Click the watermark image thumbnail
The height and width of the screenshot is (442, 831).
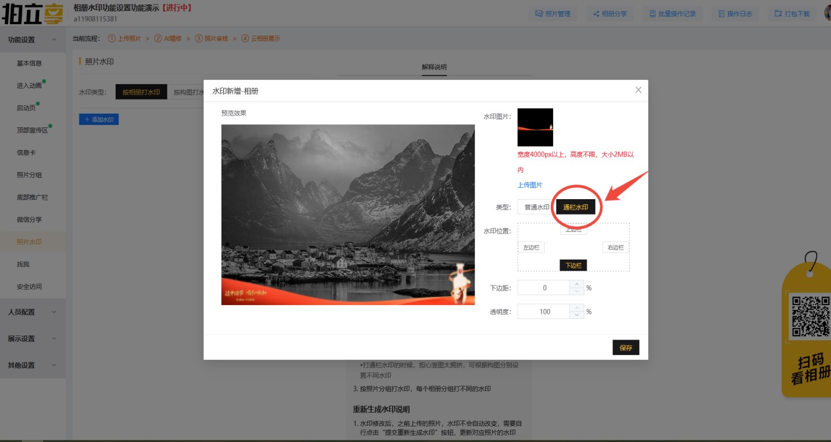pos(535,127)
